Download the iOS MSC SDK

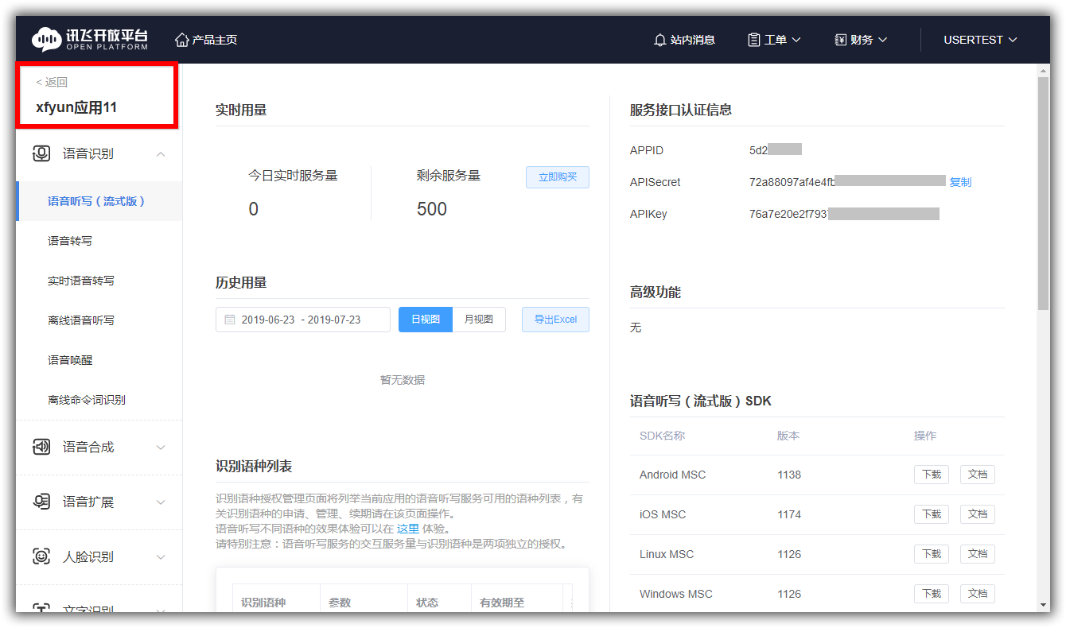932,514
